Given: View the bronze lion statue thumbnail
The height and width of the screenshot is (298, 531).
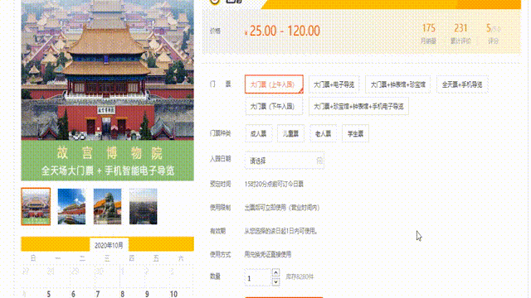Looking at the screenshot, I should click(107, 206).
